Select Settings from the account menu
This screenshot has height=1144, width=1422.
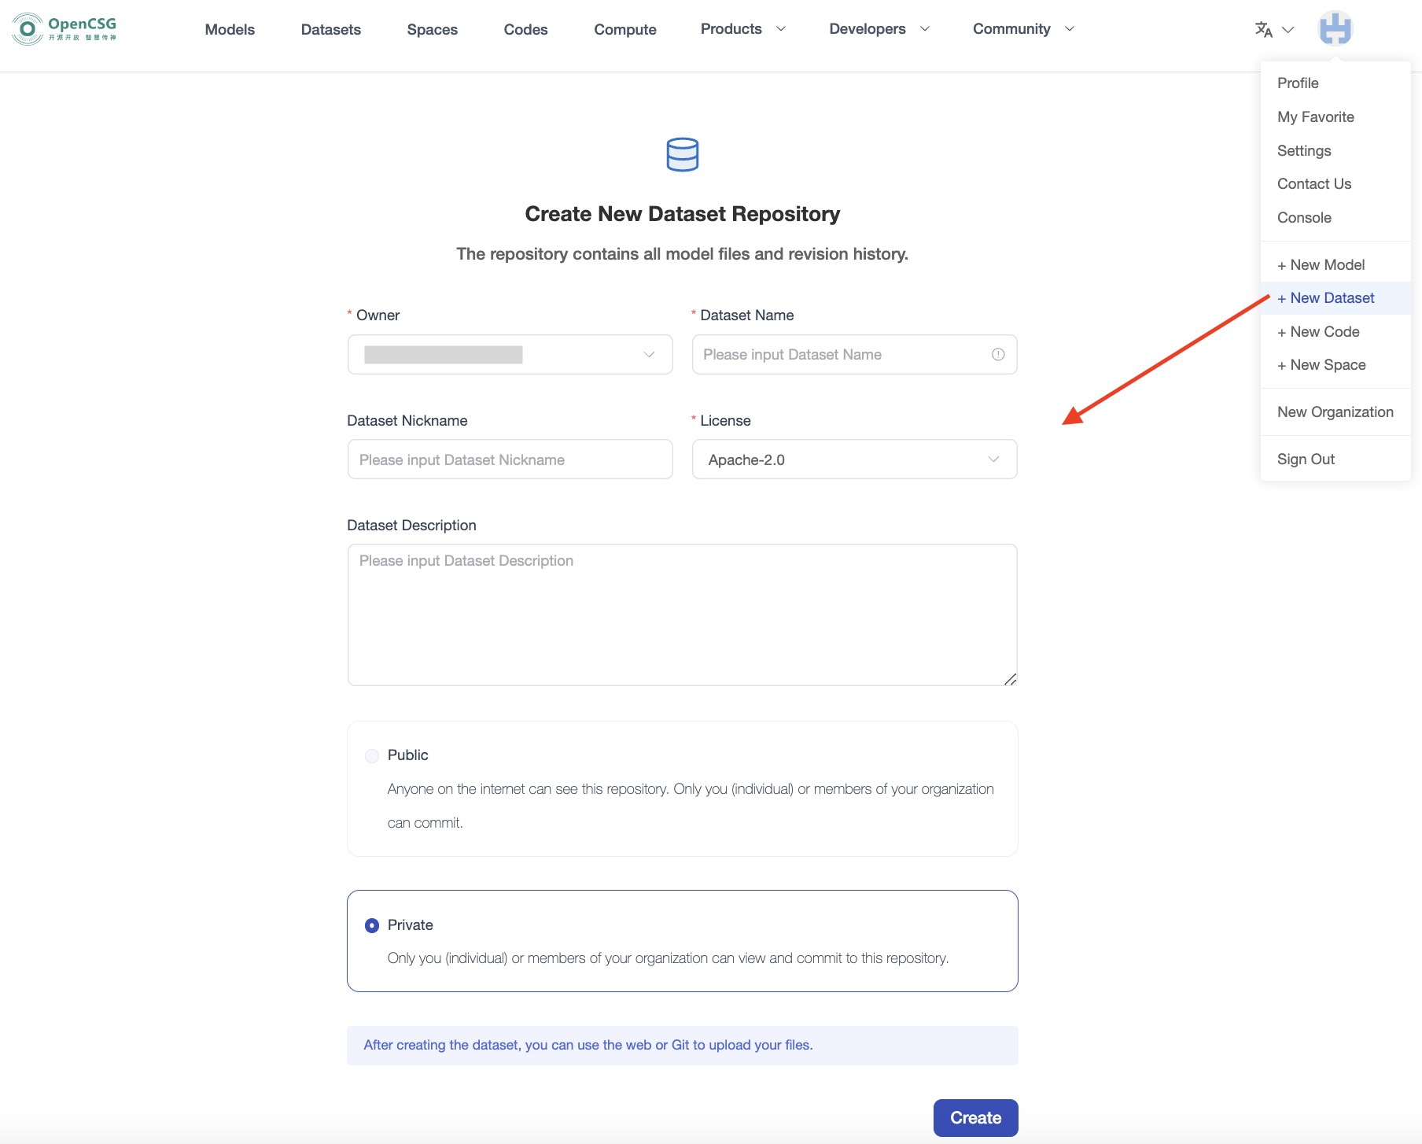[x=1304, y=150]
